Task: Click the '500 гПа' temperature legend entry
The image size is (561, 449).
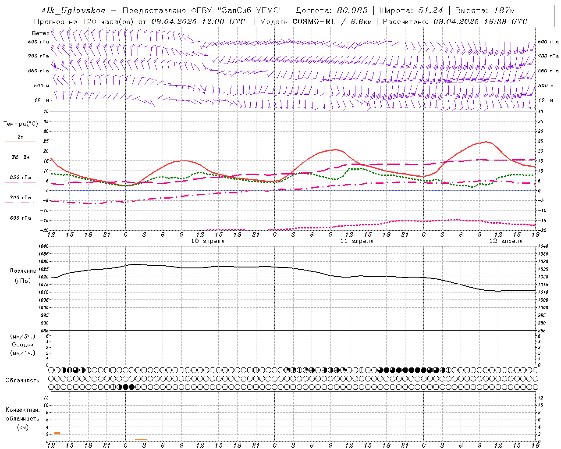Action: pyautogui.click(x=21, y=217)
